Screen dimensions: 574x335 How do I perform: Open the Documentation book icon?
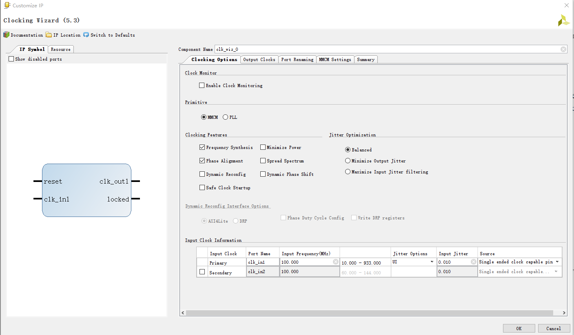click(x=6, y=35)
